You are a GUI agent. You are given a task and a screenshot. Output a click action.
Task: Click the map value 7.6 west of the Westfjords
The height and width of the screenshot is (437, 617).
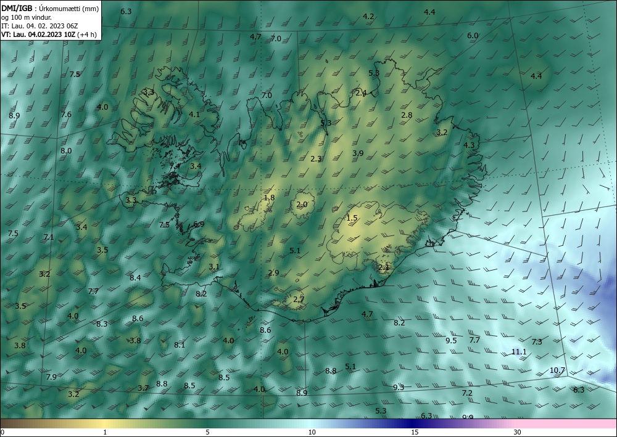coord(66,115)
